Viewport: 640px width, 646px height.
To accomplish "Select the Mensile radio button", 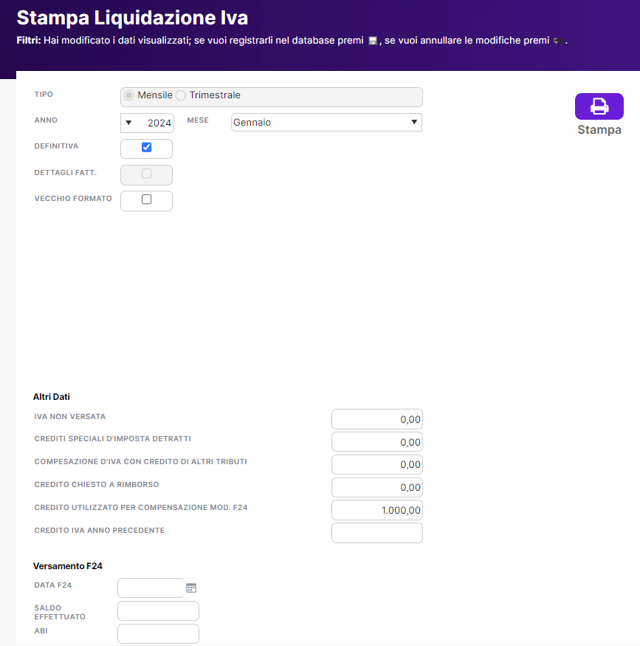I will pyautogui.click(x=129, y=95).
